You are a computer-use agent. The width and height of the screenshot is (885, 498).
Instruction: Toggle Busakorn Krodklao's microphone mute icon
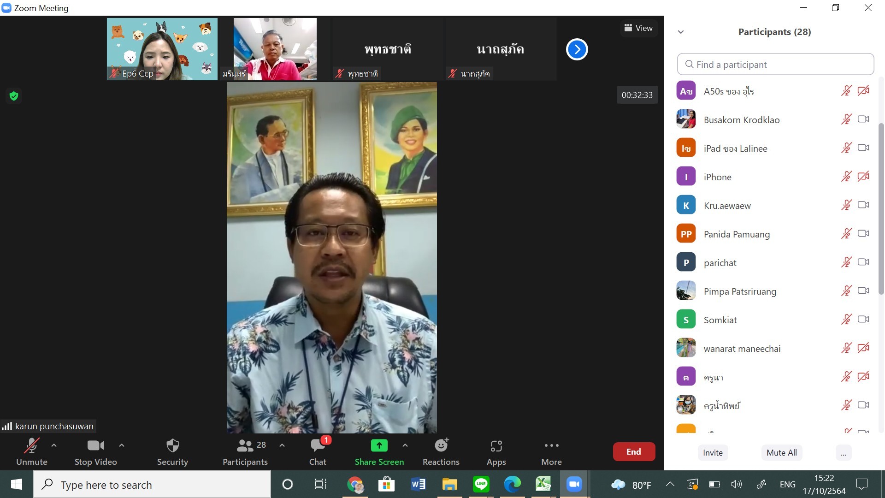click(846, 119)
